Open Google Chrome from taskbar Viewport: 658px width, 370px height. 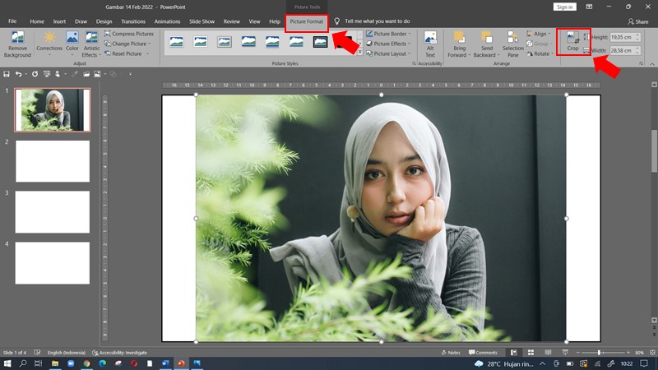pyautogui.click(x=86, y=363)
